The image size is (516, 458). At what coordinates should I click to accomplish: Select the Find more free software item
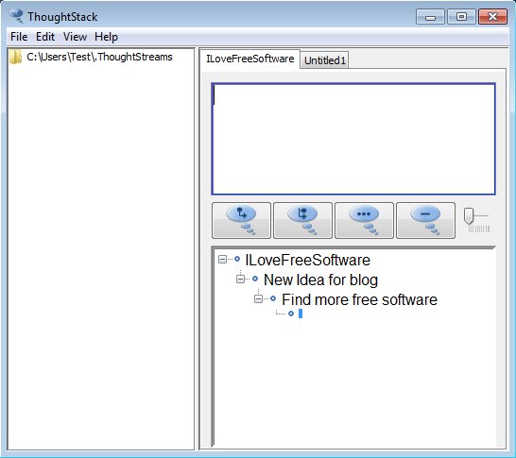tap(359, 299)
